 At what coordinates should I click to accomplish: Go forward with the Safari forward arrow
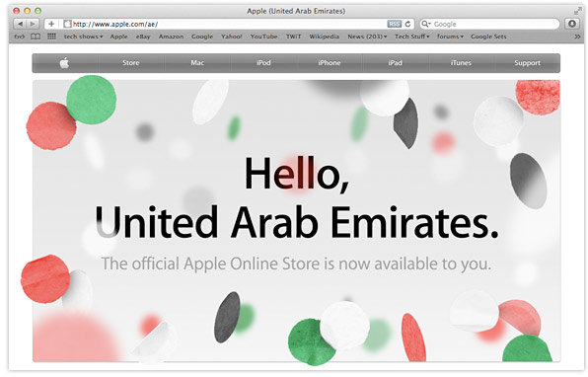pyautogui.click(x=33, y=24)
